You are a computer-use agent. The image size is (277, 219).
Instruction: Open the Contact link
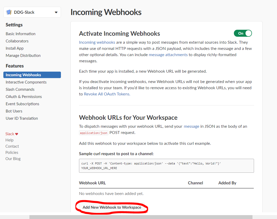12,146
